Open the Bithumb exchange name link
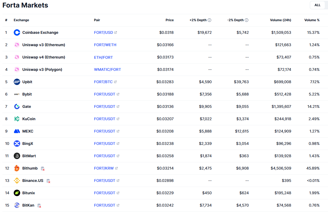 click(x=30, y=168)
